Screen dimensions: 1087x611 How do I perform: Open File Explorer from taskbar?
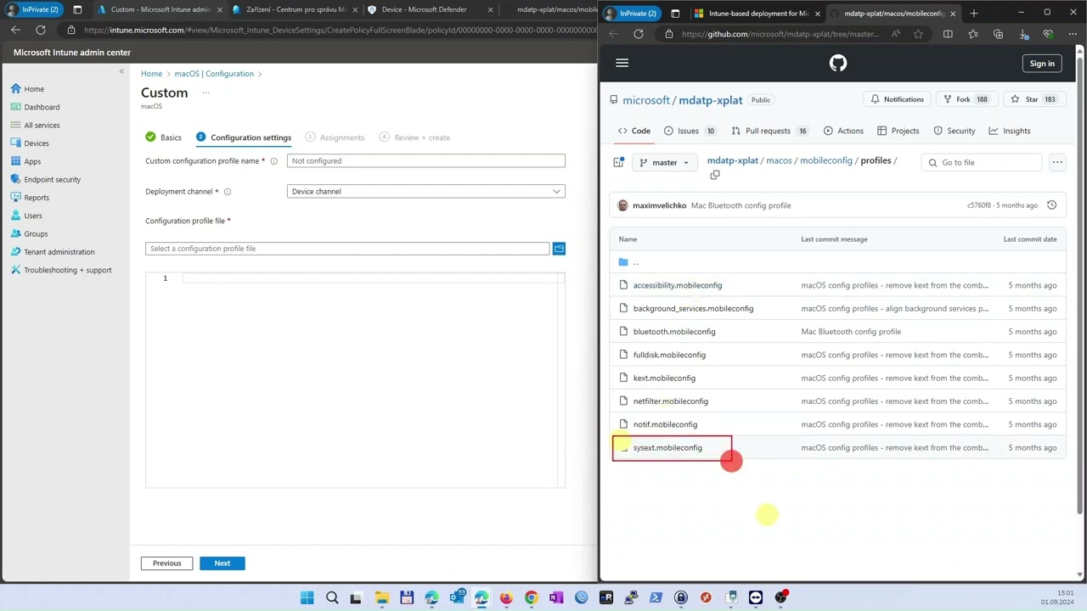coord(381,597)
